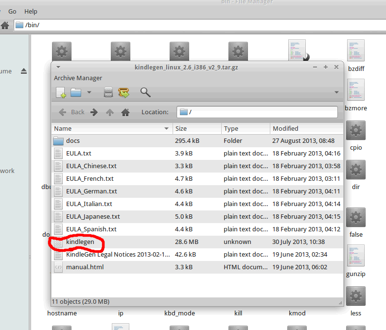Click the ip file label

coord(121,313)
